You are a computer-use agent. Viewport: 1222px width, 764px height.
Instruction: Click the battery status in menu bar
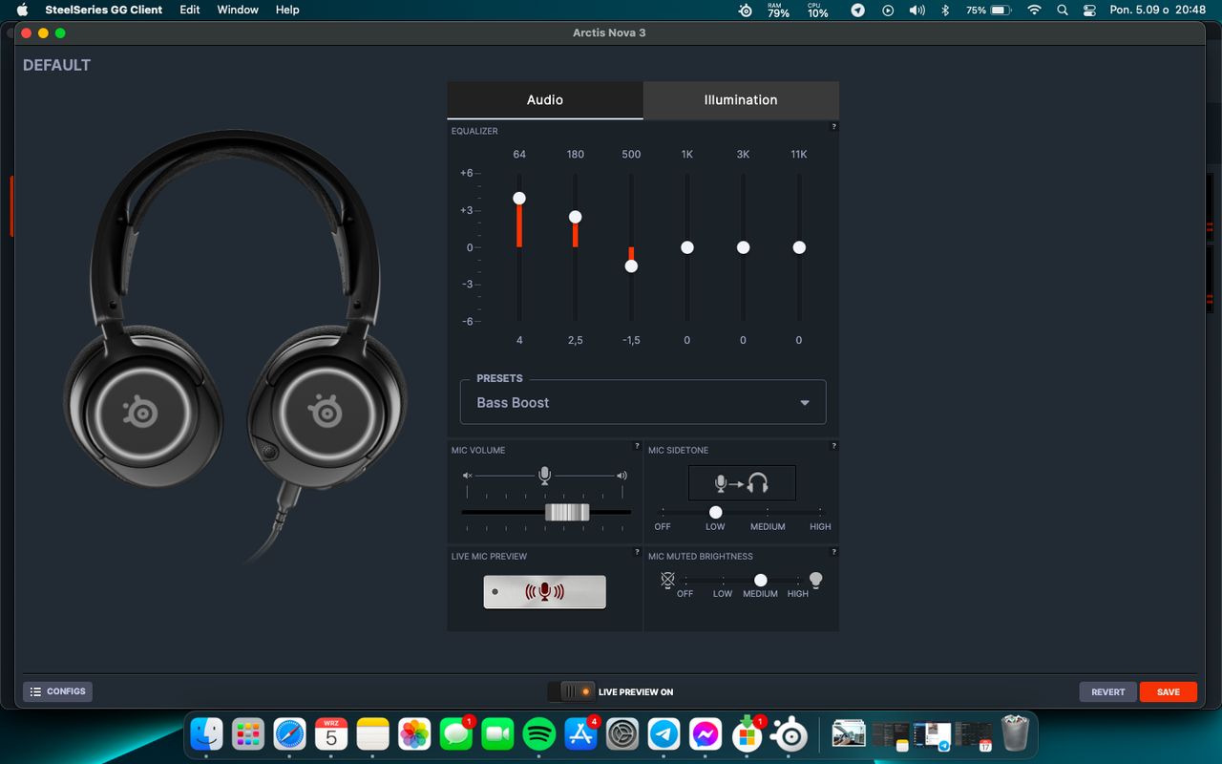pyautogui.click(x=989, y=11)
